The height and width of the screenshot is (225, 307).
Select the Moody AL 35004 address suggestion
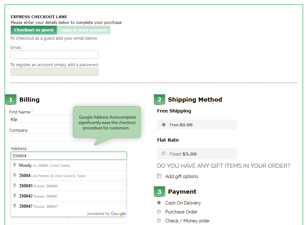44,166
